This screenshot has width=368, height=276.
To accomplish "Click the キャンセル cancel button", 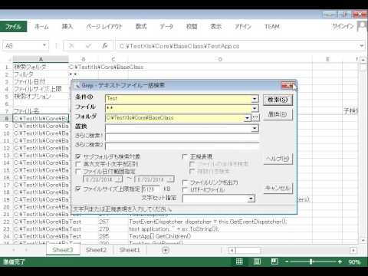I will pyautogui.click(x=278, y=189).
